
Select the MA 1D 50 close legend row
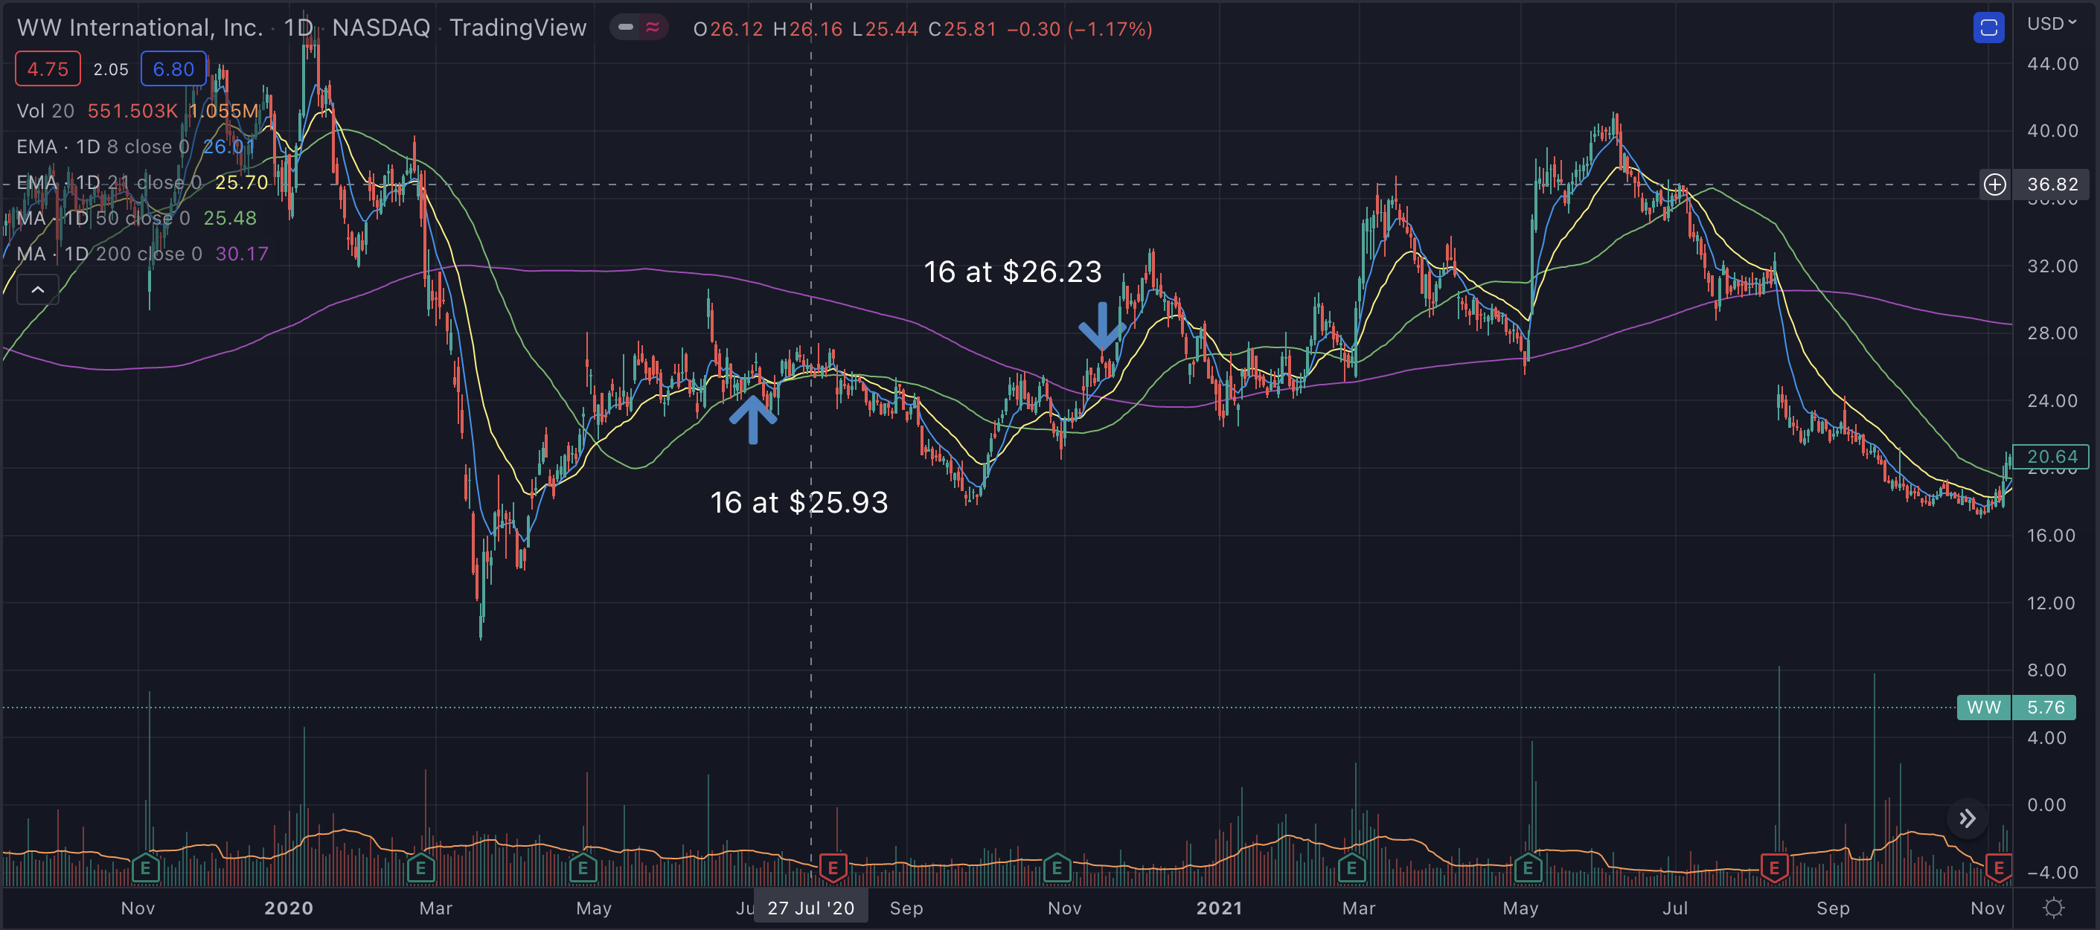click(103, 219)
